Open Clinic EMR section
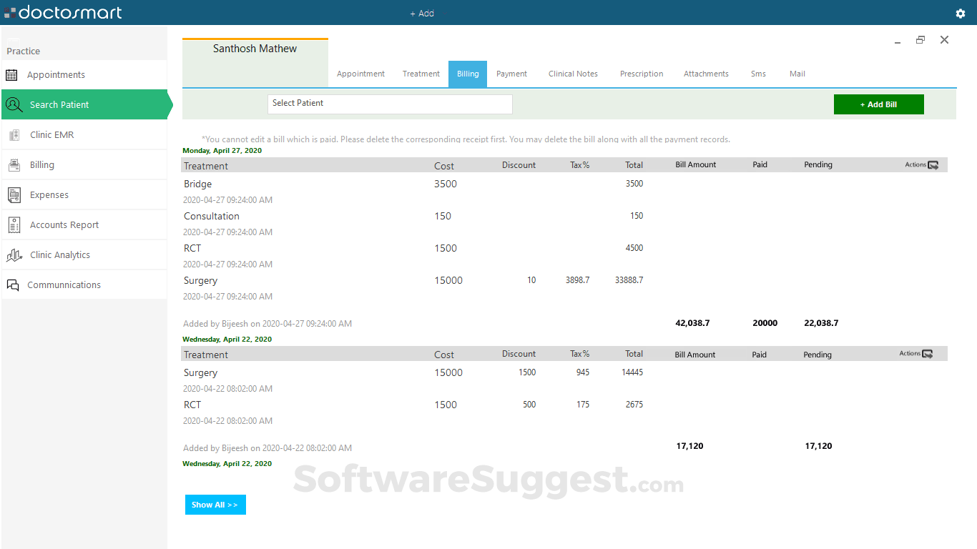The image size is (977, 549). pyautogui.click(x=53, y=134)
